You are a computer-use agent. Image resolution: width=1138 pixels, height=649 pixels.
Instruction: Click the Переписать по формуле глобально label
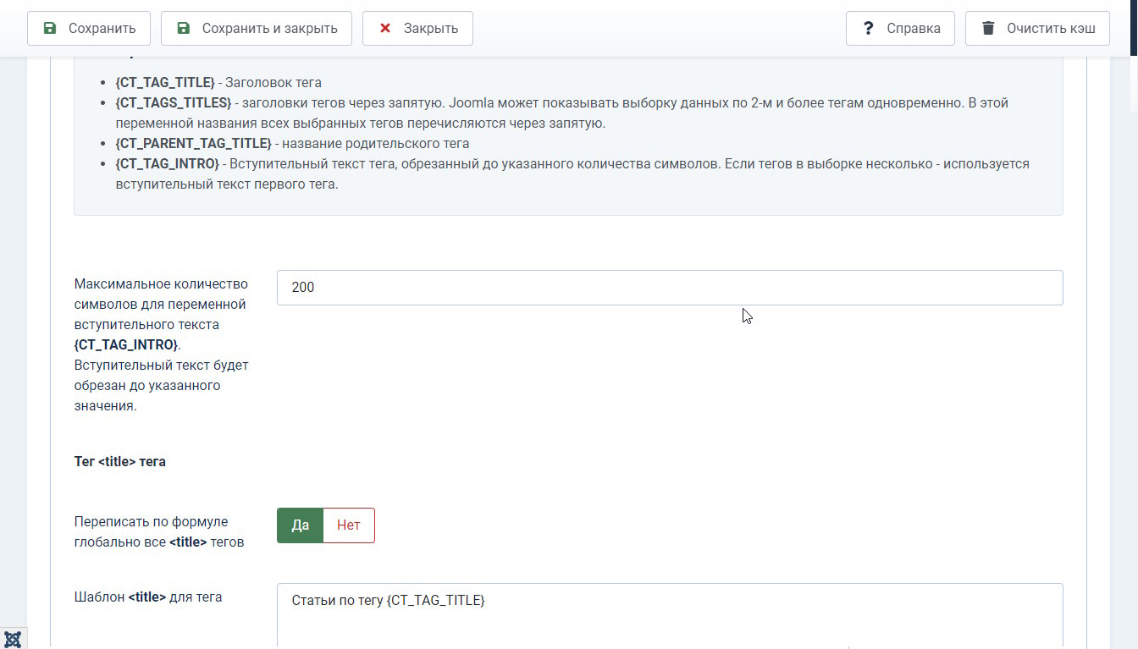[159, 531]
